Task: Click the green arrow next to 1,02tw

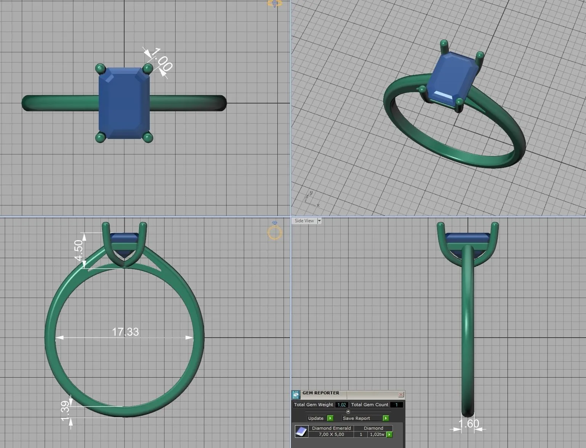Action: click(x=389, y=434)
